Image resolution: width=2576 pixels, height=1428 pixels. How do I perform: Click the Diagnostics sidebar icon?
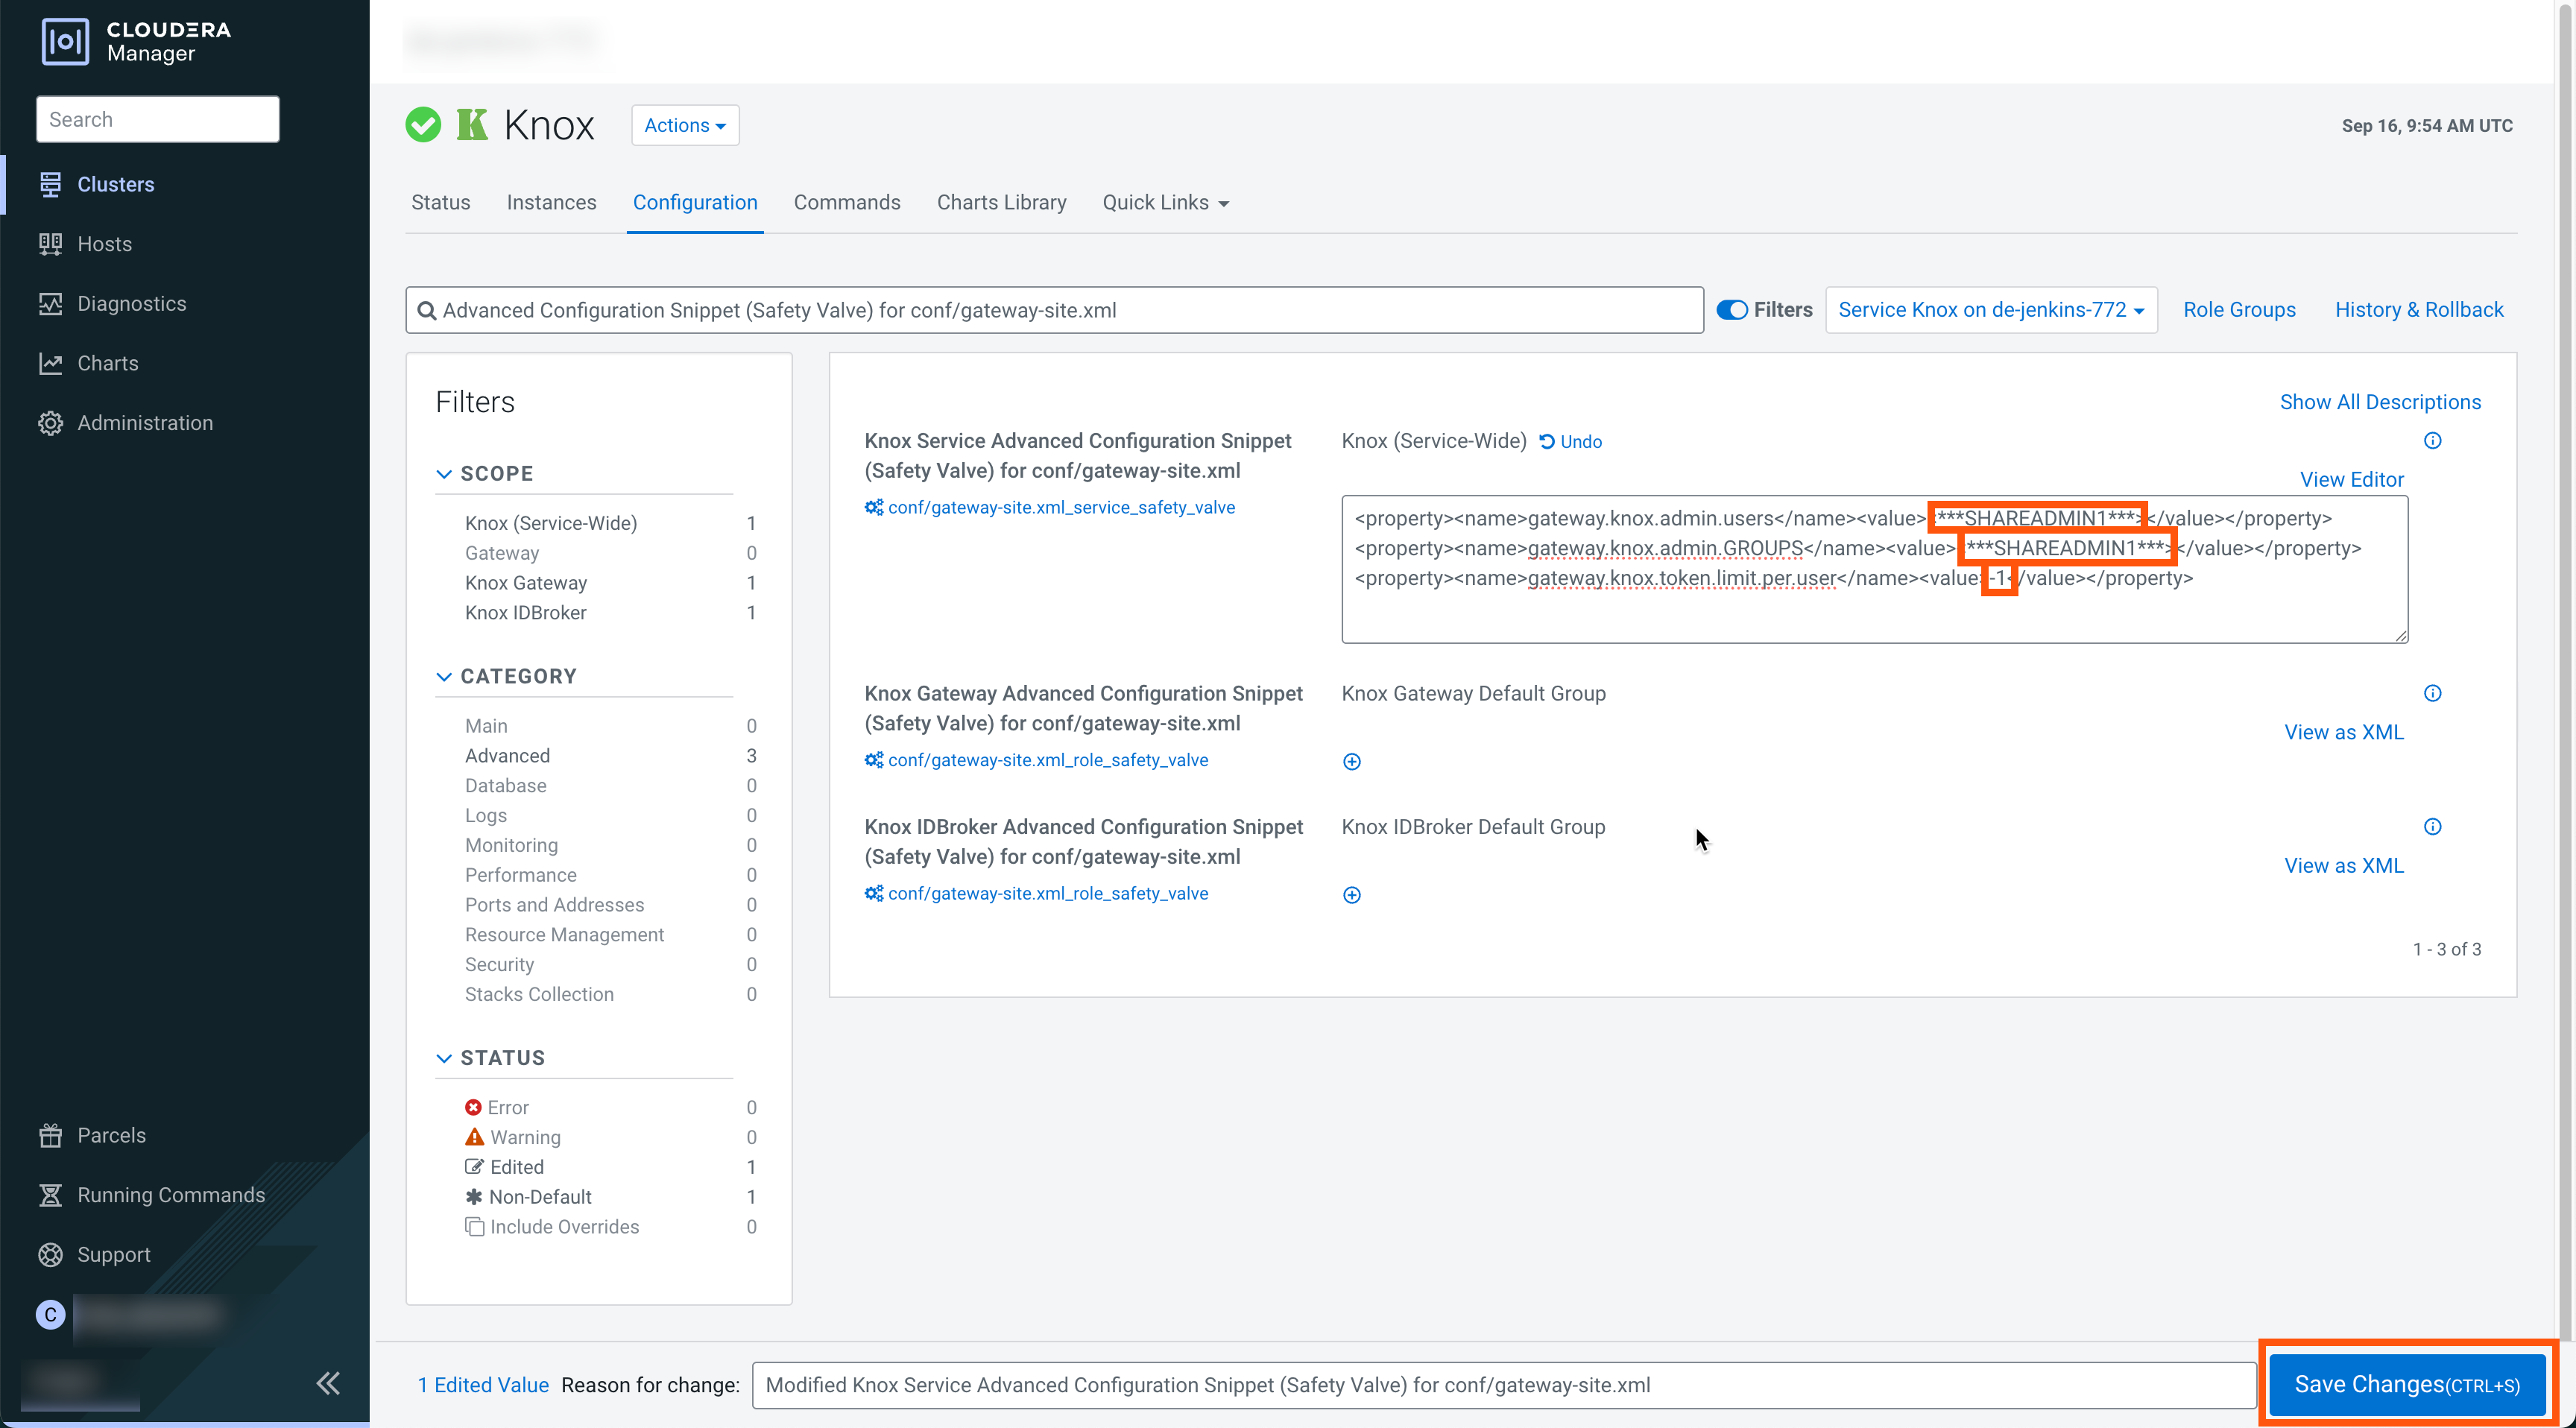tap(50, 304)
